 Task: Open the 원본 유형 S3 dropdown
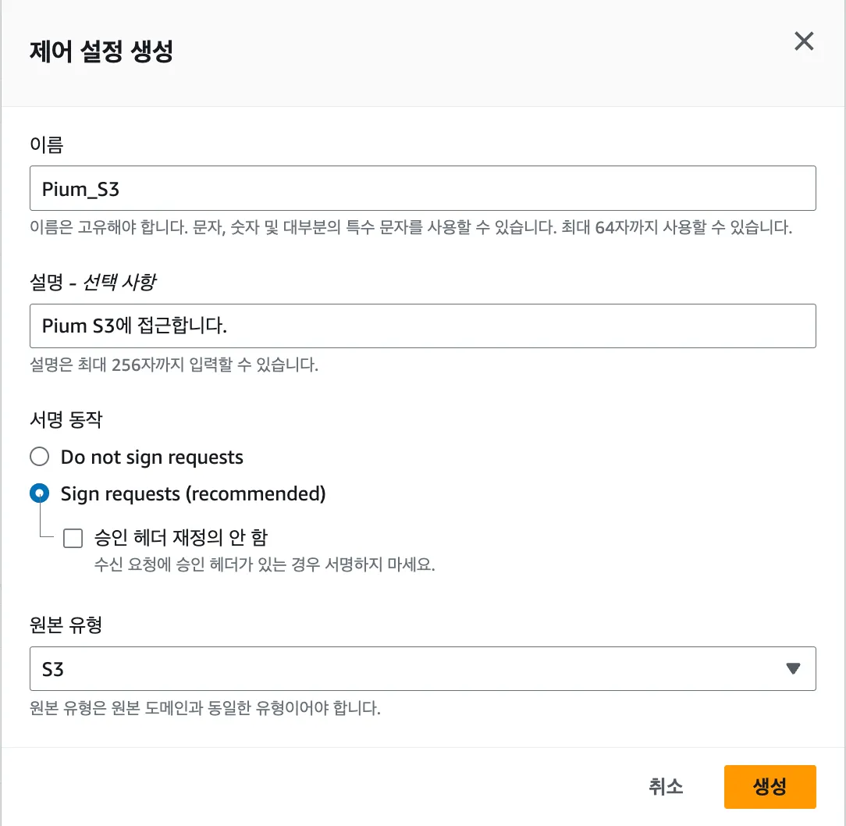[422, 668]
